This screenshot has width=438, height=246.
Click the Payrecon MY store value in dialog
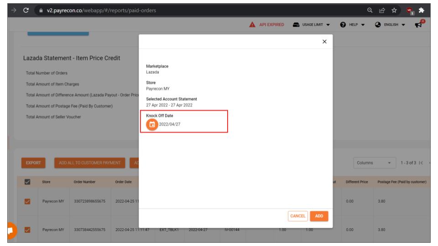point(158,89)
